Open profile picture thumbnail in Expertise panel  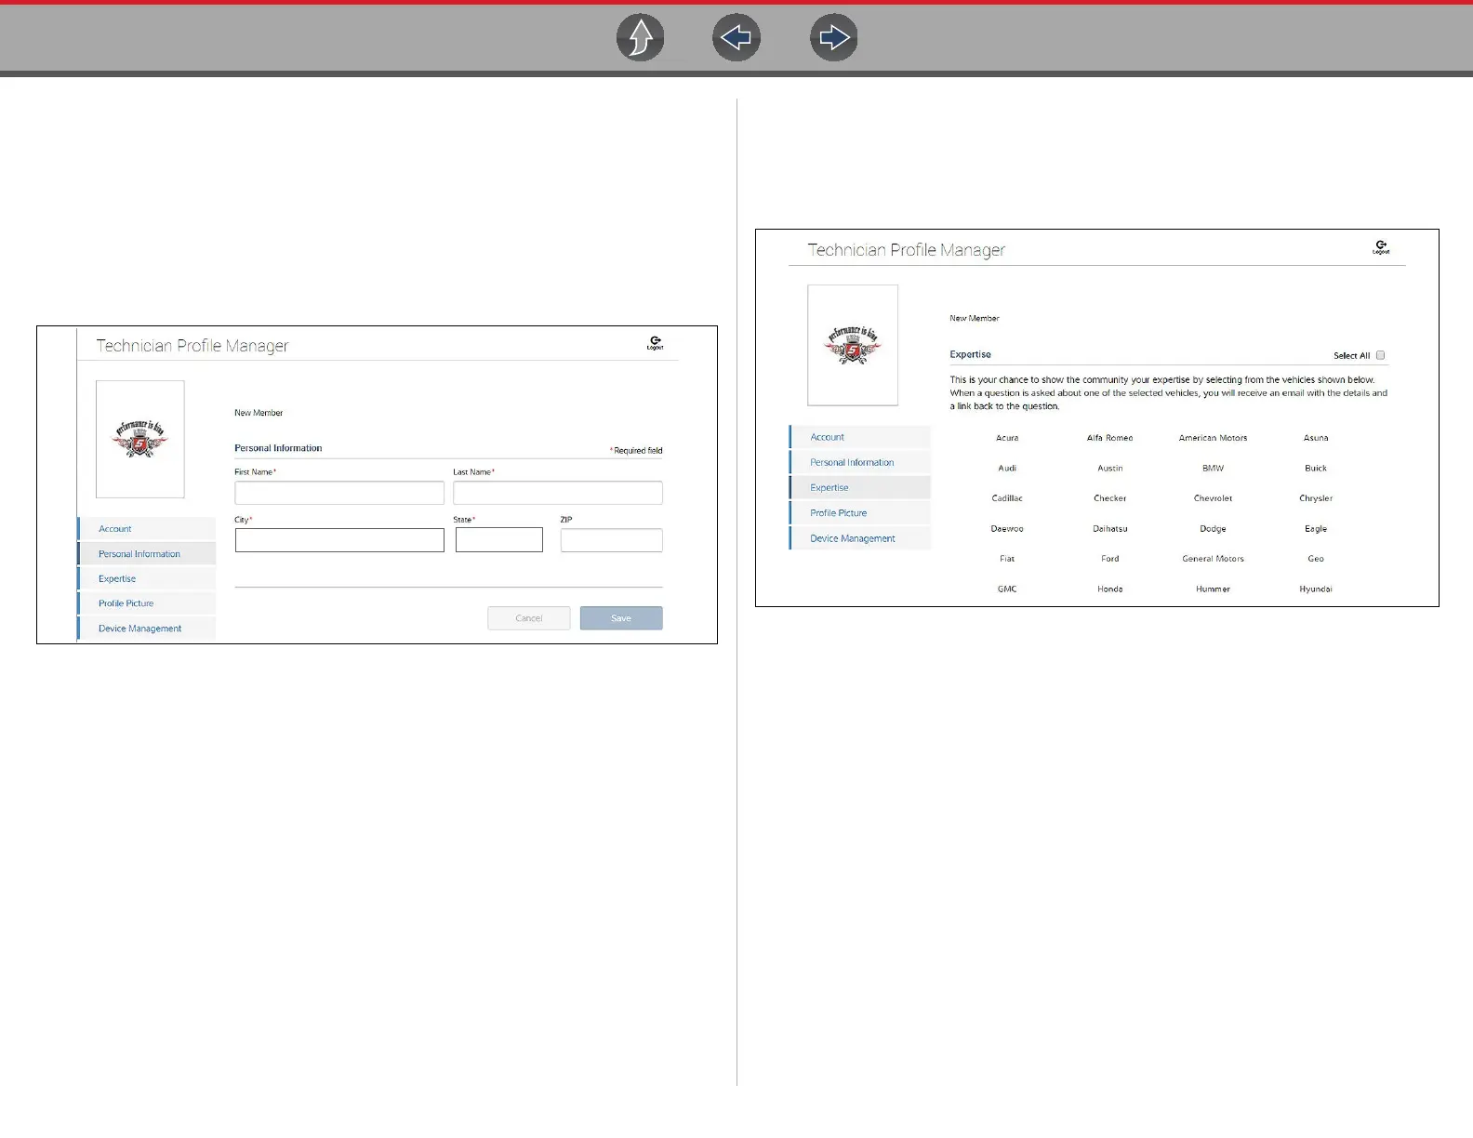(x=853, y=345)
